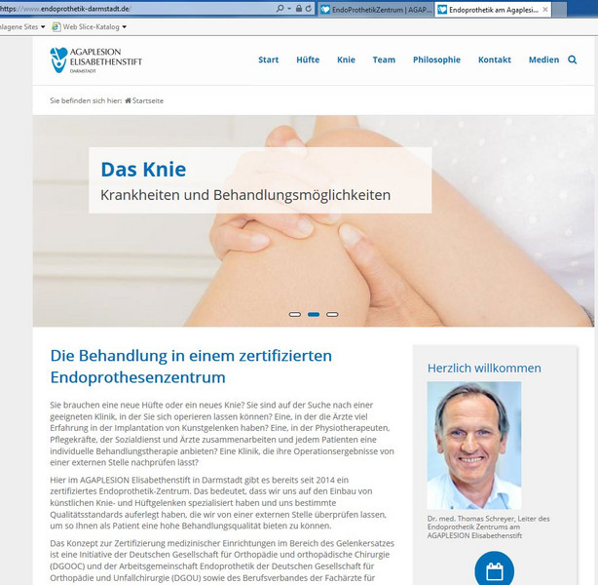
Task: Click the Das Knie slide heading
Action: pos(143,169)
